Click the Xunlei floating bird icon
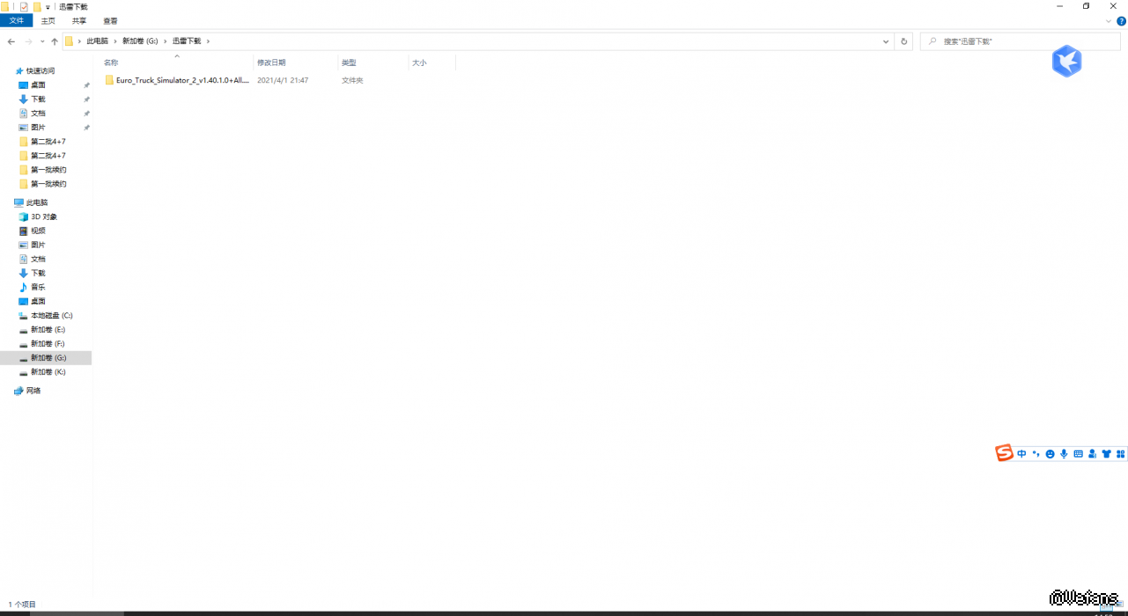 tap(1066, 62)
